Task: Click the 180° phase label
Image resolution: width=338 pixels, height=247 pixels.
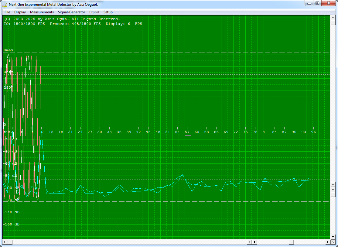Action: [9, 87]
